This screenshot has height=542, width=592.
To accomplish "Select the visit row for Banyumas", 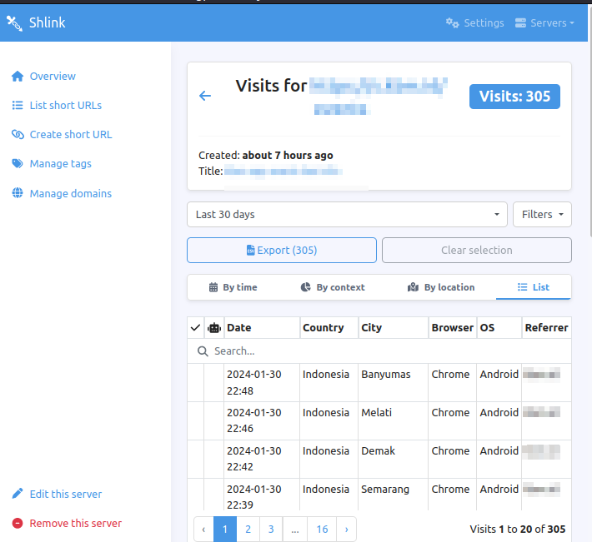I will click(379, 383).
